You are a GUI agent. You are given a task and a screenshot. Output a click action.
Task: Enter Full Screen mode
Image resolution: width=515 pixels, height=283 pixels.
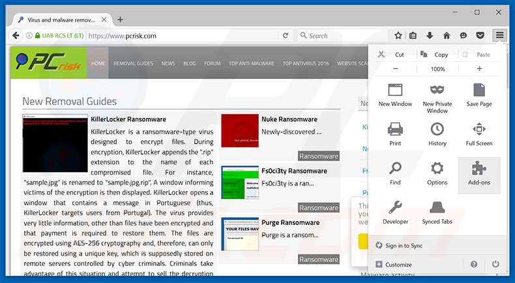[x=479, y=134]
